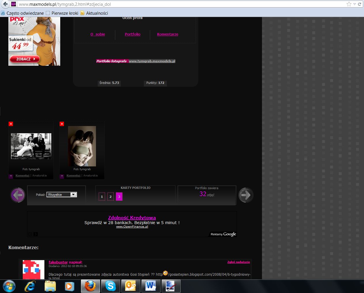364x293 pixels.
Task: Click the 32 zdjęć portfolio count
Action: [x=207, y=194]
